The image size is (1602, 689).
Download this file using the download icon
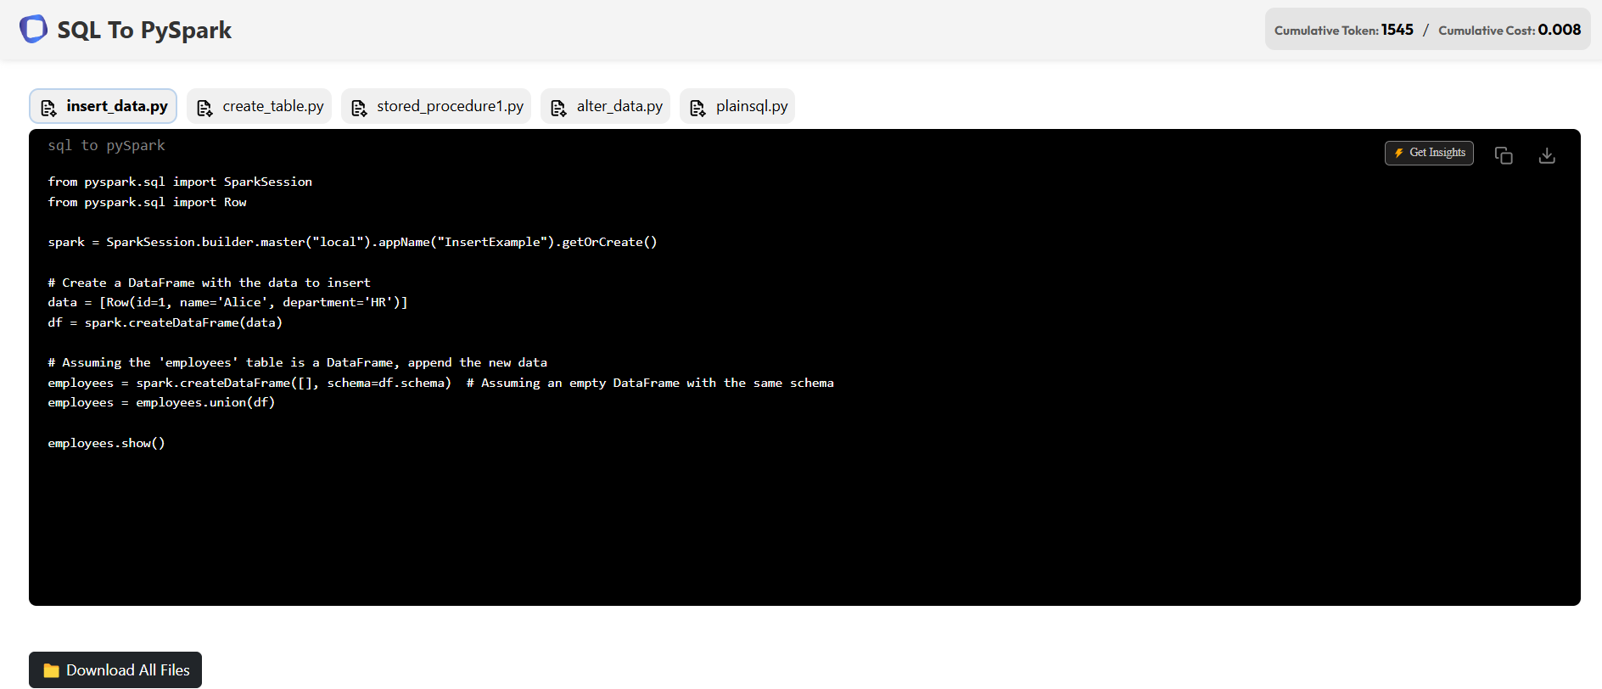[1547, 155]
